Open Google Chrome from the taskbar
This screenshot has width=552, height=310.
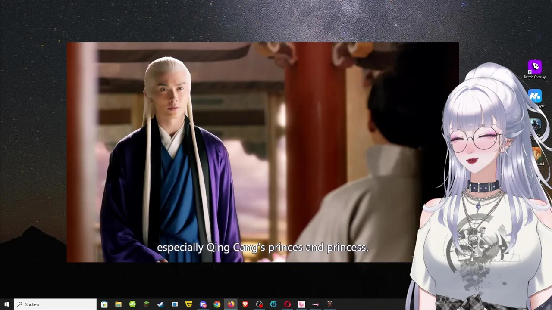pos(217,304)
